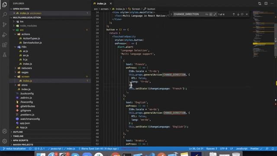Viewport: 277px width, 156px height.
Task: Split the editor to the right
Action: (x=266, y=3)
